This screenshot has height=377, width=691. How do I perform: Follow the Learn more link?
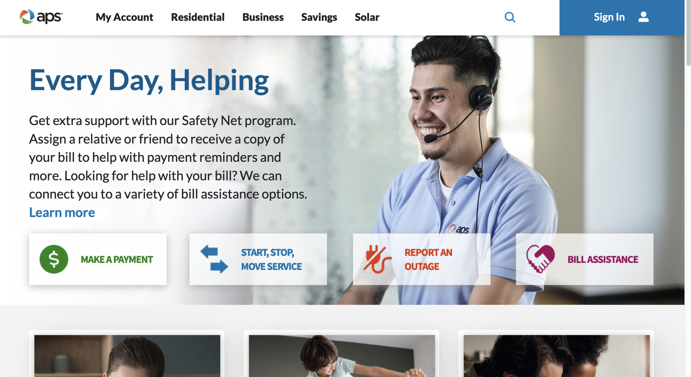point(62,213)
